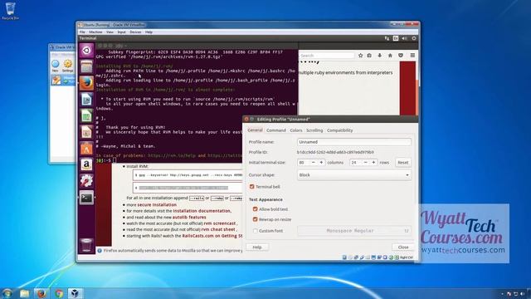This screenshot has height=299, width=531.
Task: Click the Pocket icon in Firefox toolbar
Action: pos(401,56)
